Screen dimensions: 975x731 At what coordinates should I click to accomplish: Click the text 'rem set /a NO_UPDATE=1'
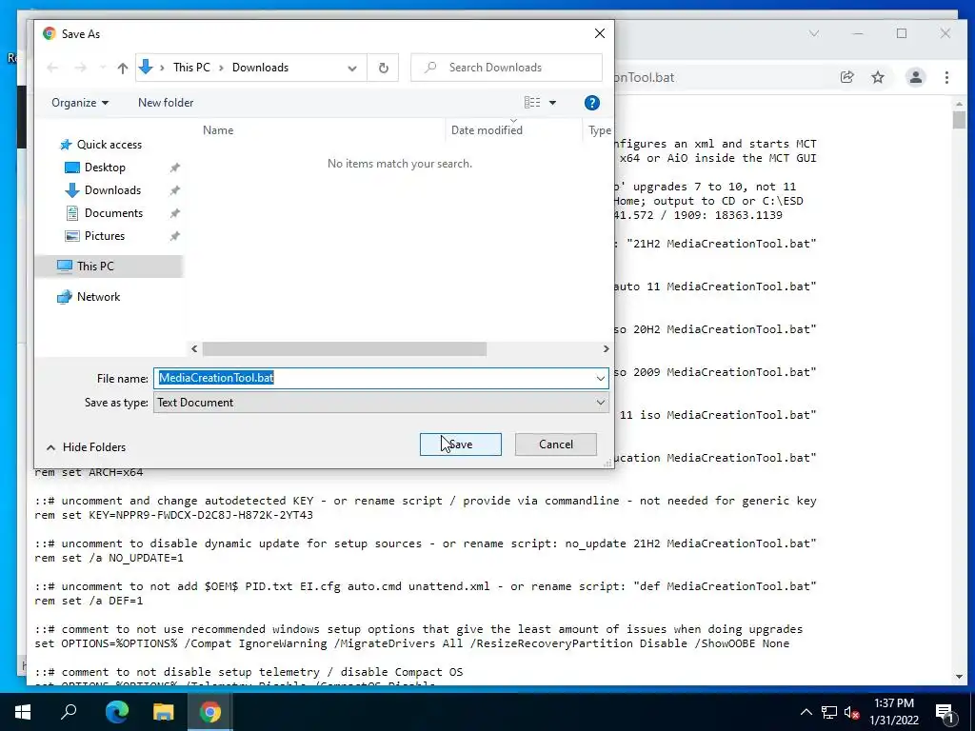point(109,558)
